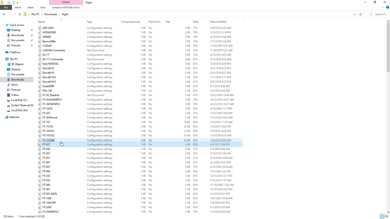Click the Search RigIni box
Screen dimensions: 390x219
coord(377,14)
